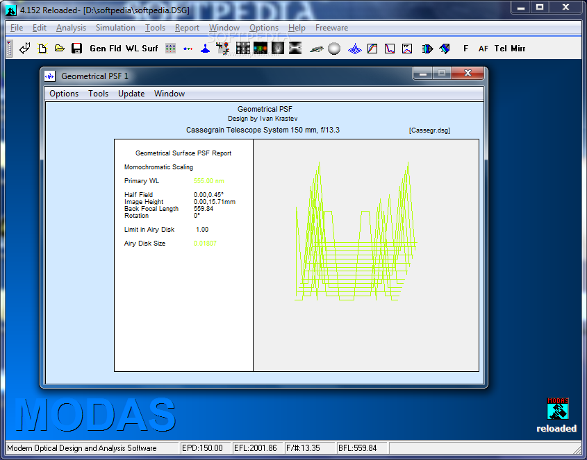Click the tilted gray surface icon
Image resolution: width=587 pixels, height=460 pixels.
point(316,49)
